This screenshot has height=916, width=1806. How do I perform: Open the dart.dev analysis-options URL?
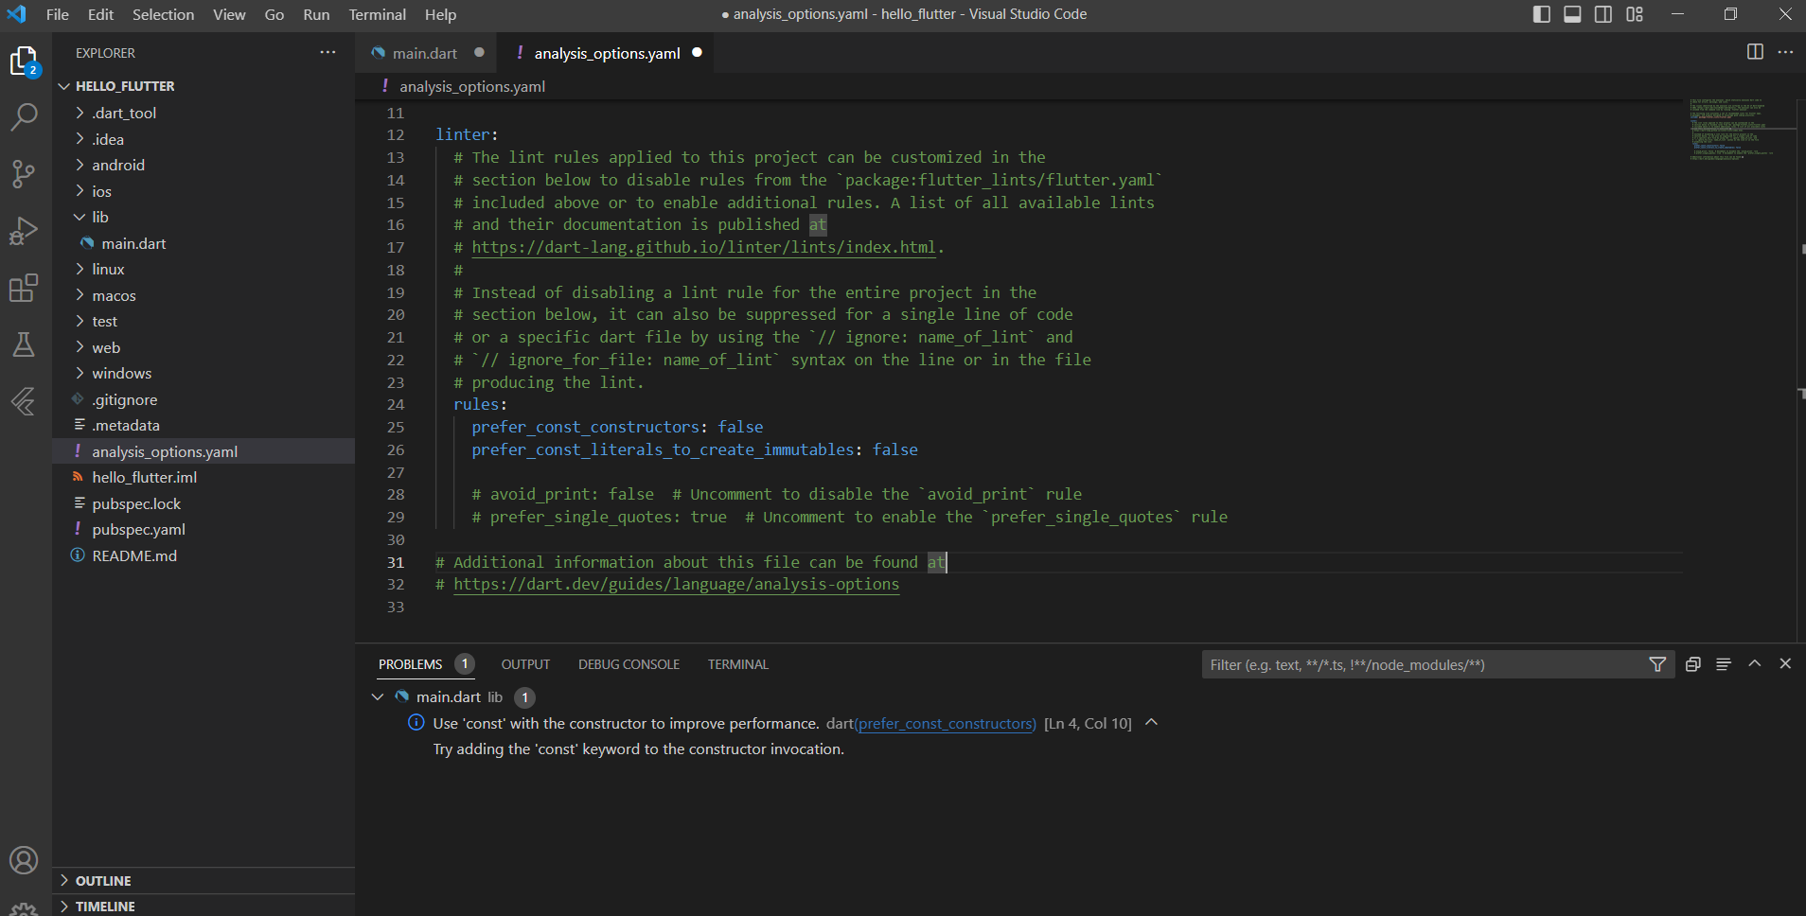pyautogui.click(x=676, y=585)
